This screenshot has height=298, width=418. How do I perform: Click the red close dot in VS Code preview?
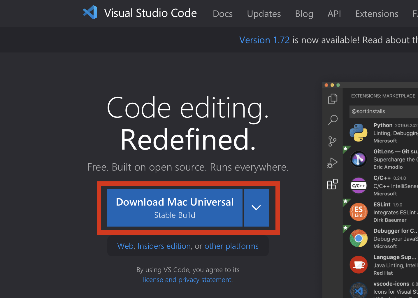326,85
